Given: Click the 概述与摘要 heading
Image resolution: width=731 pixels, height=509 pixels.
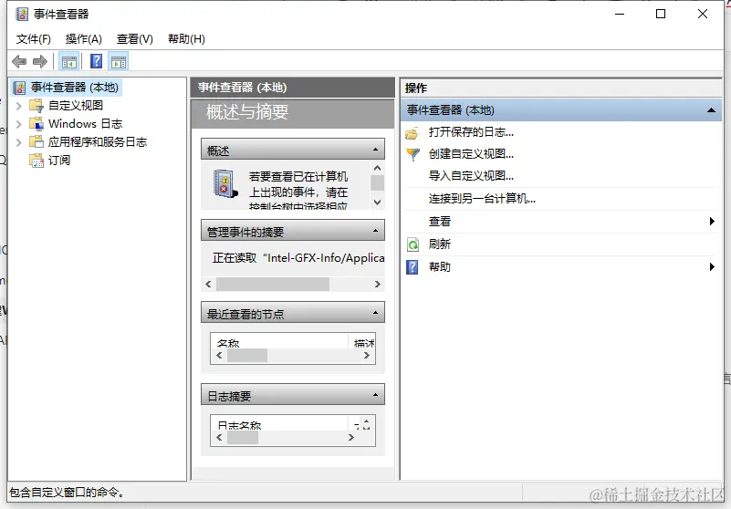Looking at the screenshot, I should (x=247, y=112).
